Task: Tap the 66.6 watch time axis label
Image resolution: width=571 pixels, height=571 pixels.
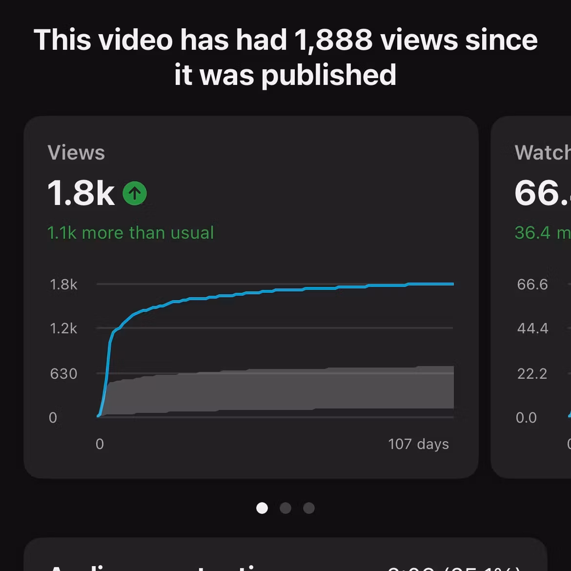Action: pos(532,285)
